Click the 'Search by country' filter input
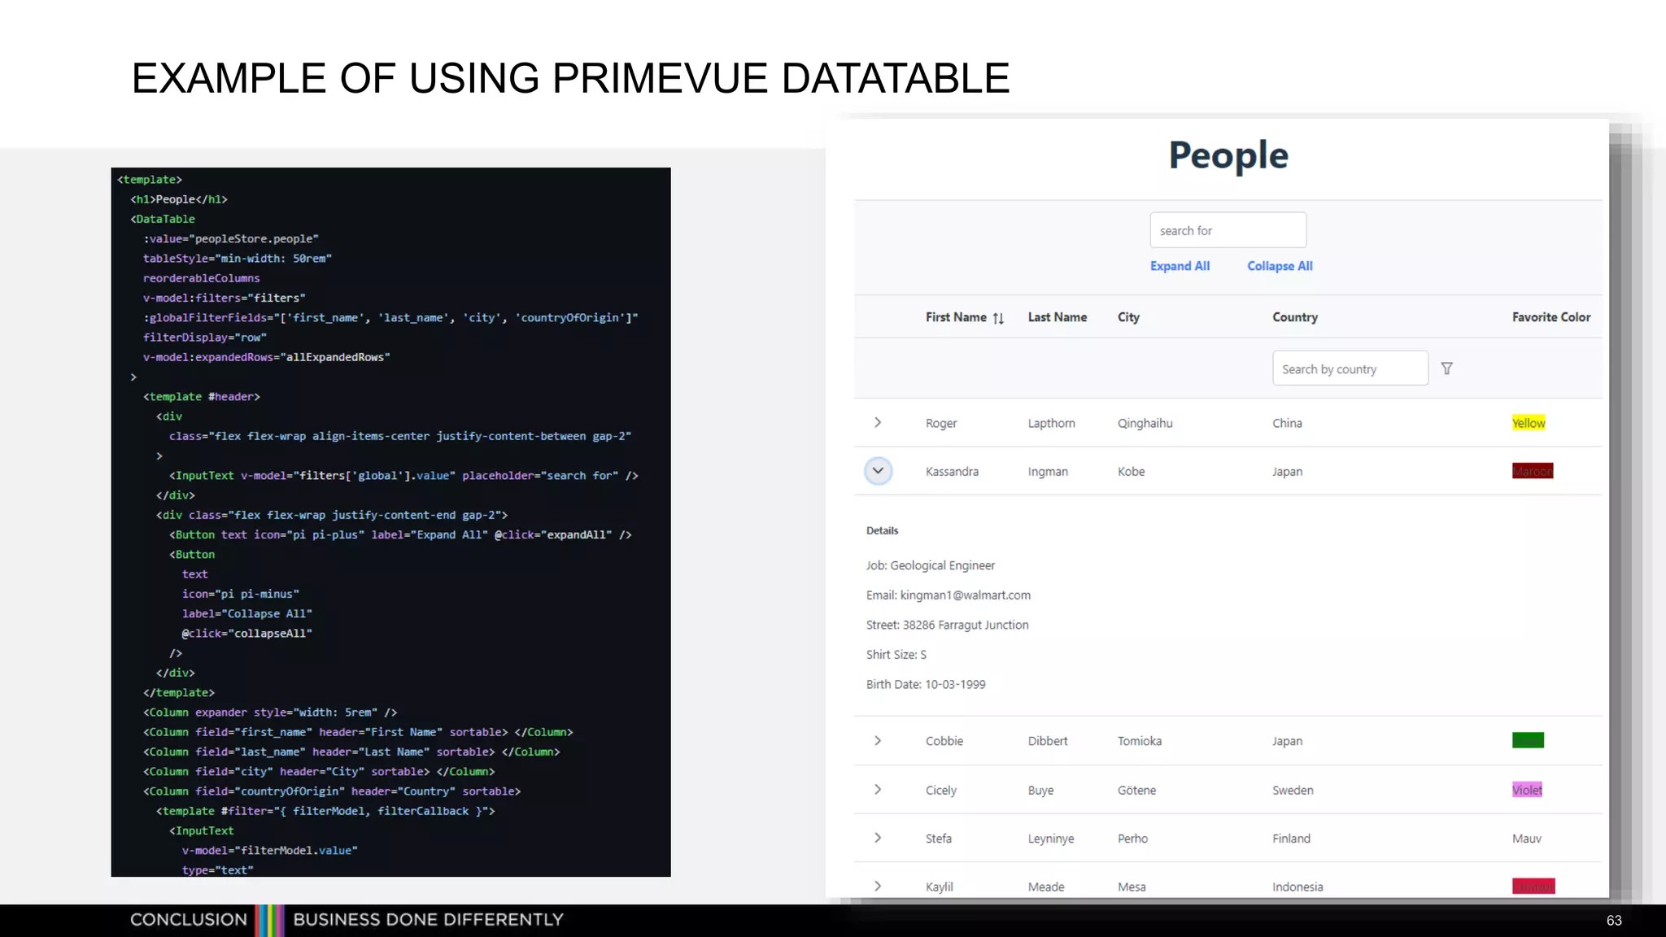The width and height of the screenshot is (1666, 937). point(1350,368)
